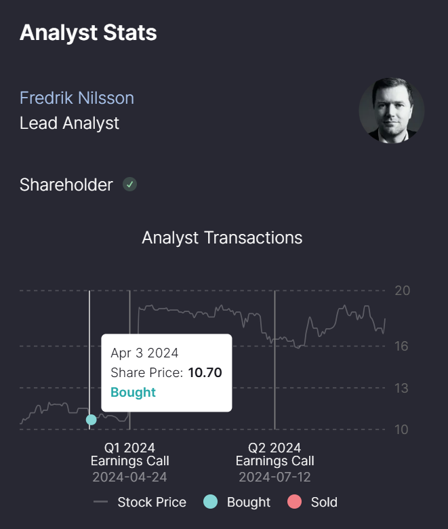Screen dimensions: 448x529
Task: Toggle the Bought legend circle
Action: (x=210, y=502)
